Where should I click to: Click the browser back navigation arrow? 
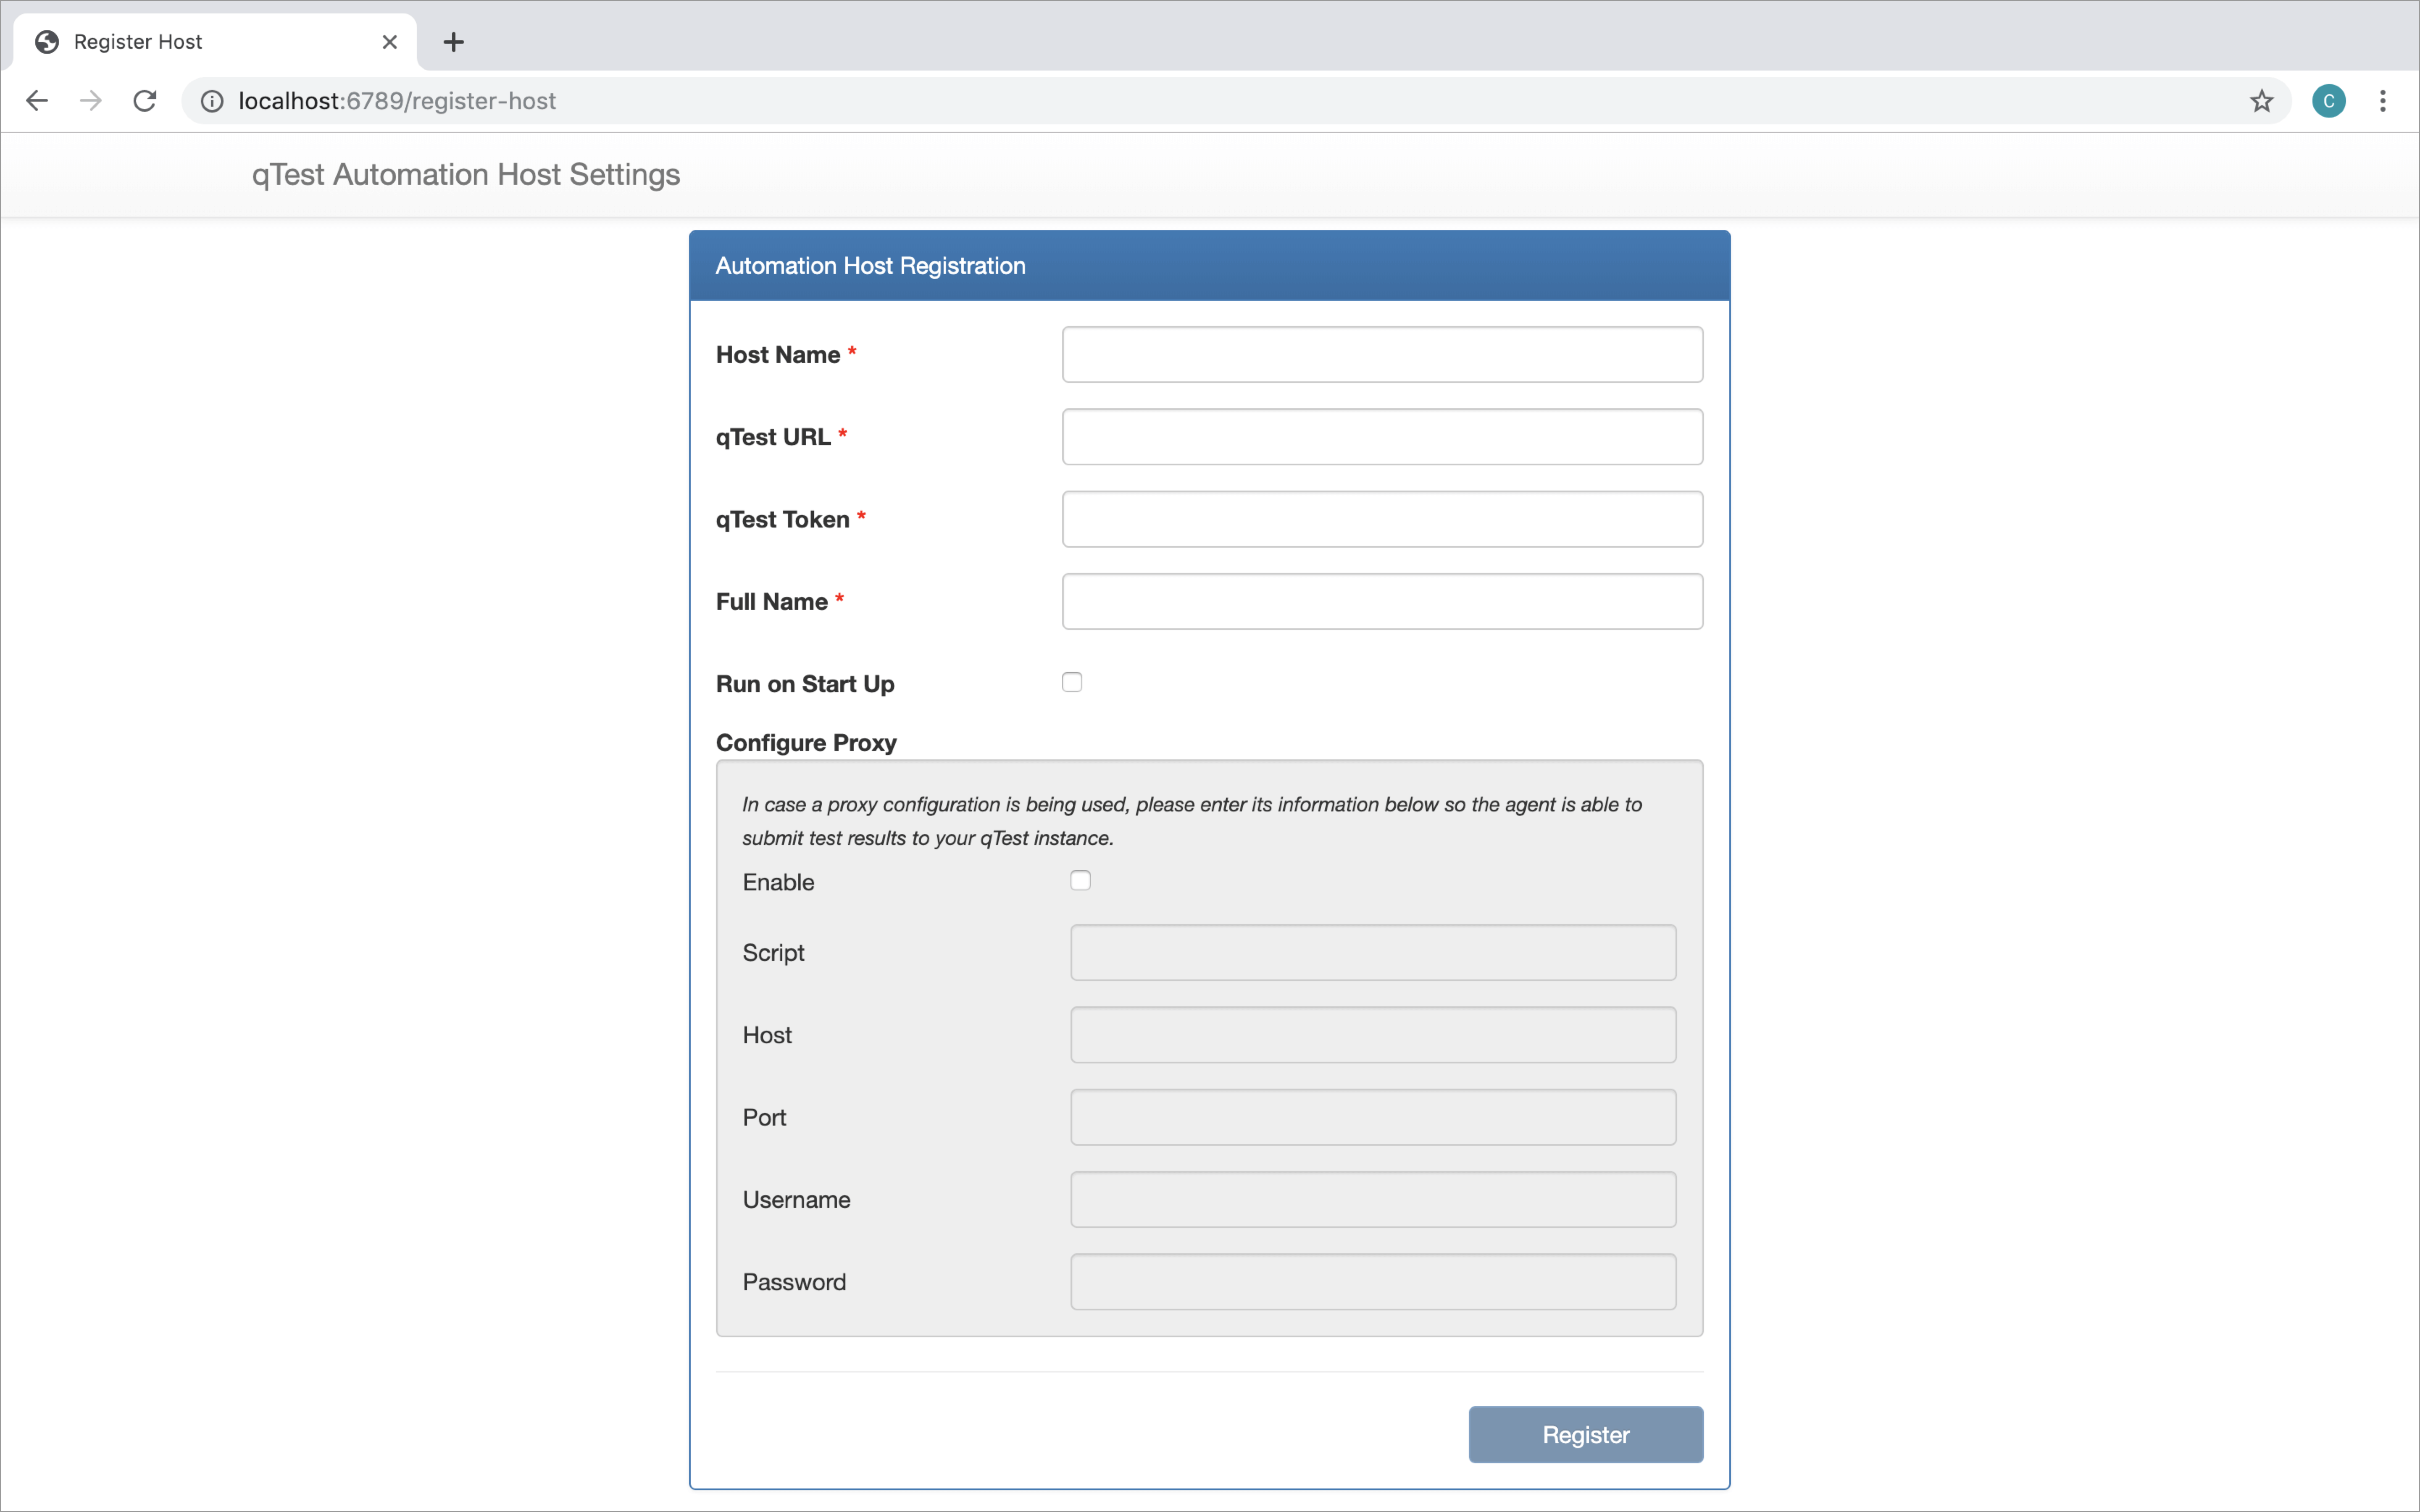point(37,100)
